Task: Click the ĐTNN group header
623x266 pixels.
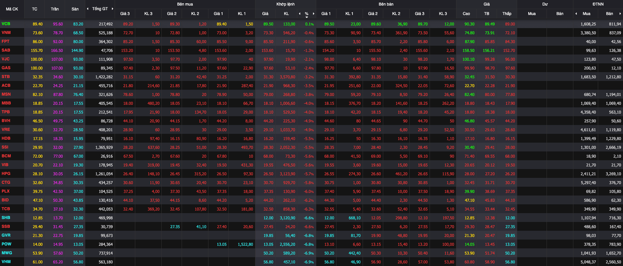Action: point(598,4)
